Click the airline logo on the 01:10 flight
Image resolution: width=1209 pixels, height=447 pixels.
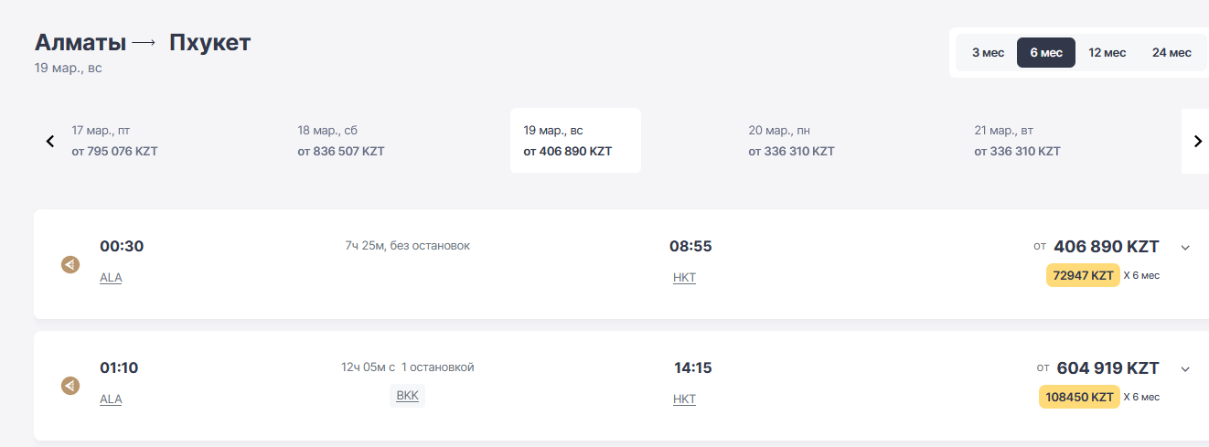click(70, 386)
